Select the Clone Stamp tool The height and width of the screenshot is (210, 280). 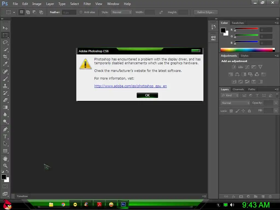tap(5, 86)
